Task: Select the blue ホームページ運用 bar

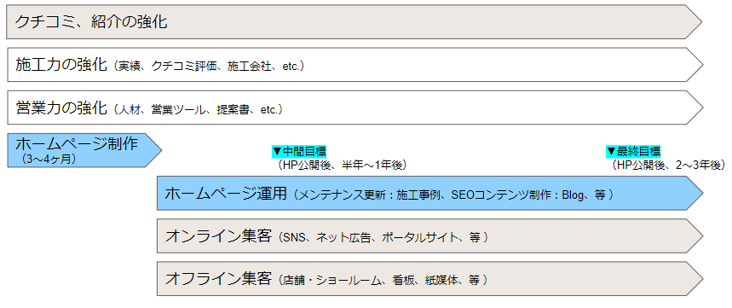Action: 430,193
